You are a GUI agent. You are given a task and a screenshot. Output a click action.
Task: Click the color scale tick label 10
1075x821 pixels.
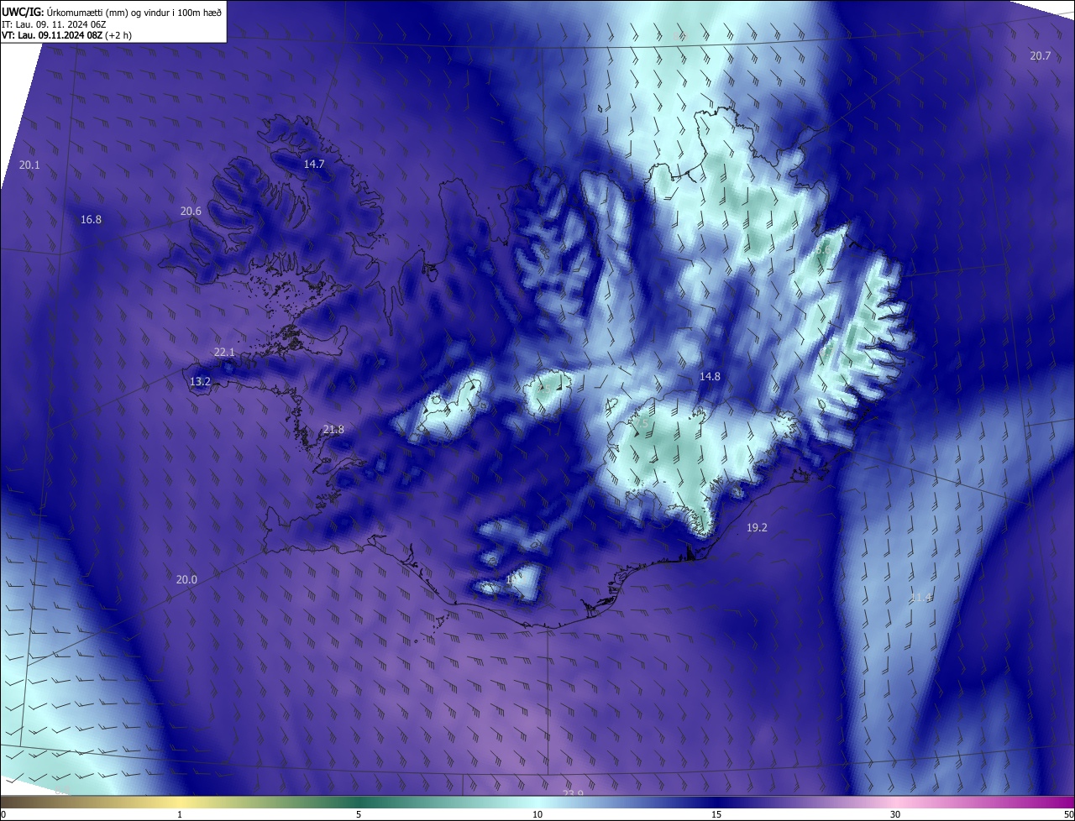coord(537,815)
